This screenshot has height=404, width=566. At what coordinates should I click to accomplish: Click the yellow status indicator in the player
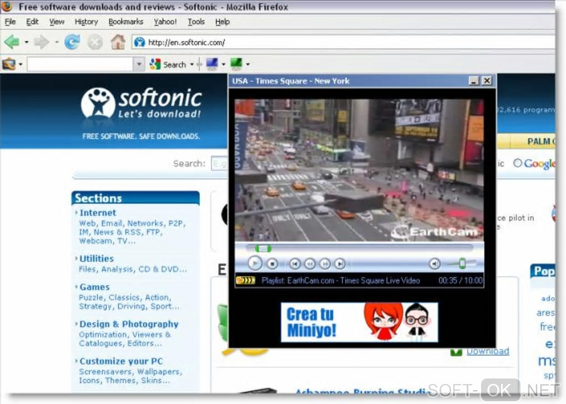tap(245, 280)
